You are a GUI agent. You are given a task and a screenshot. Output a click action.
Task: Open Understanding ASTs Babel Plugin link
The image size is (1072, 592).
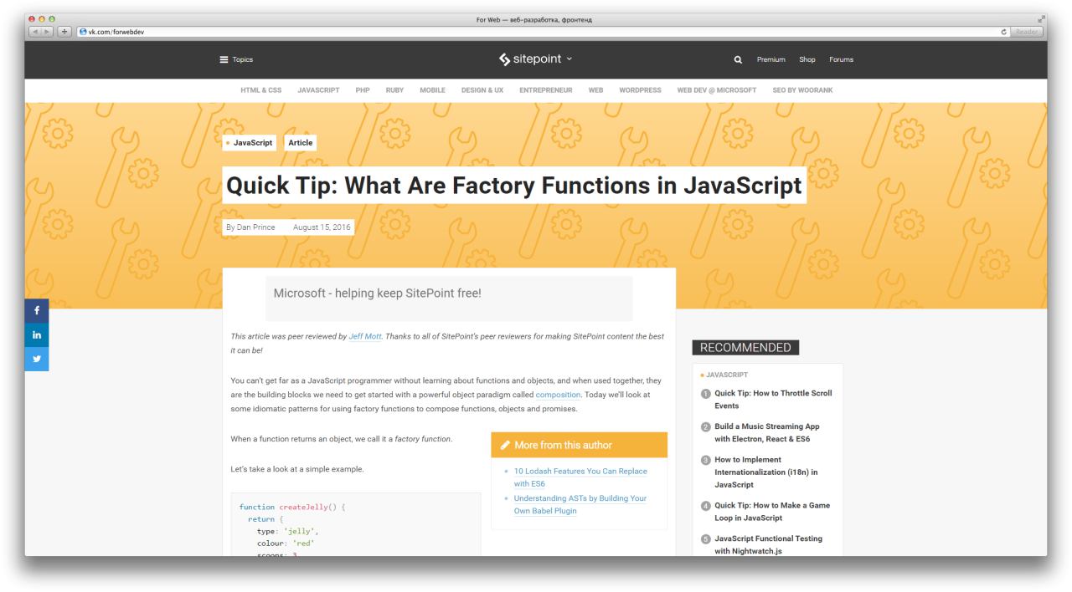[580, 504]
